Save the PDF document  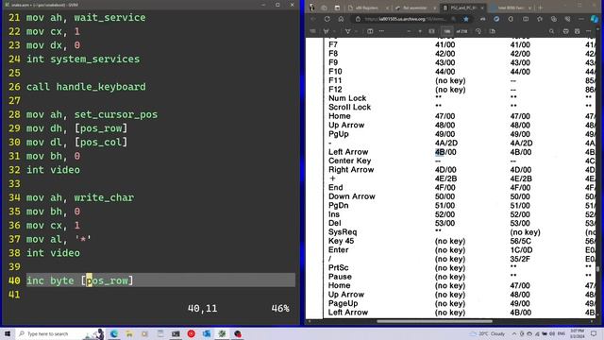click(x=577, y=31)
